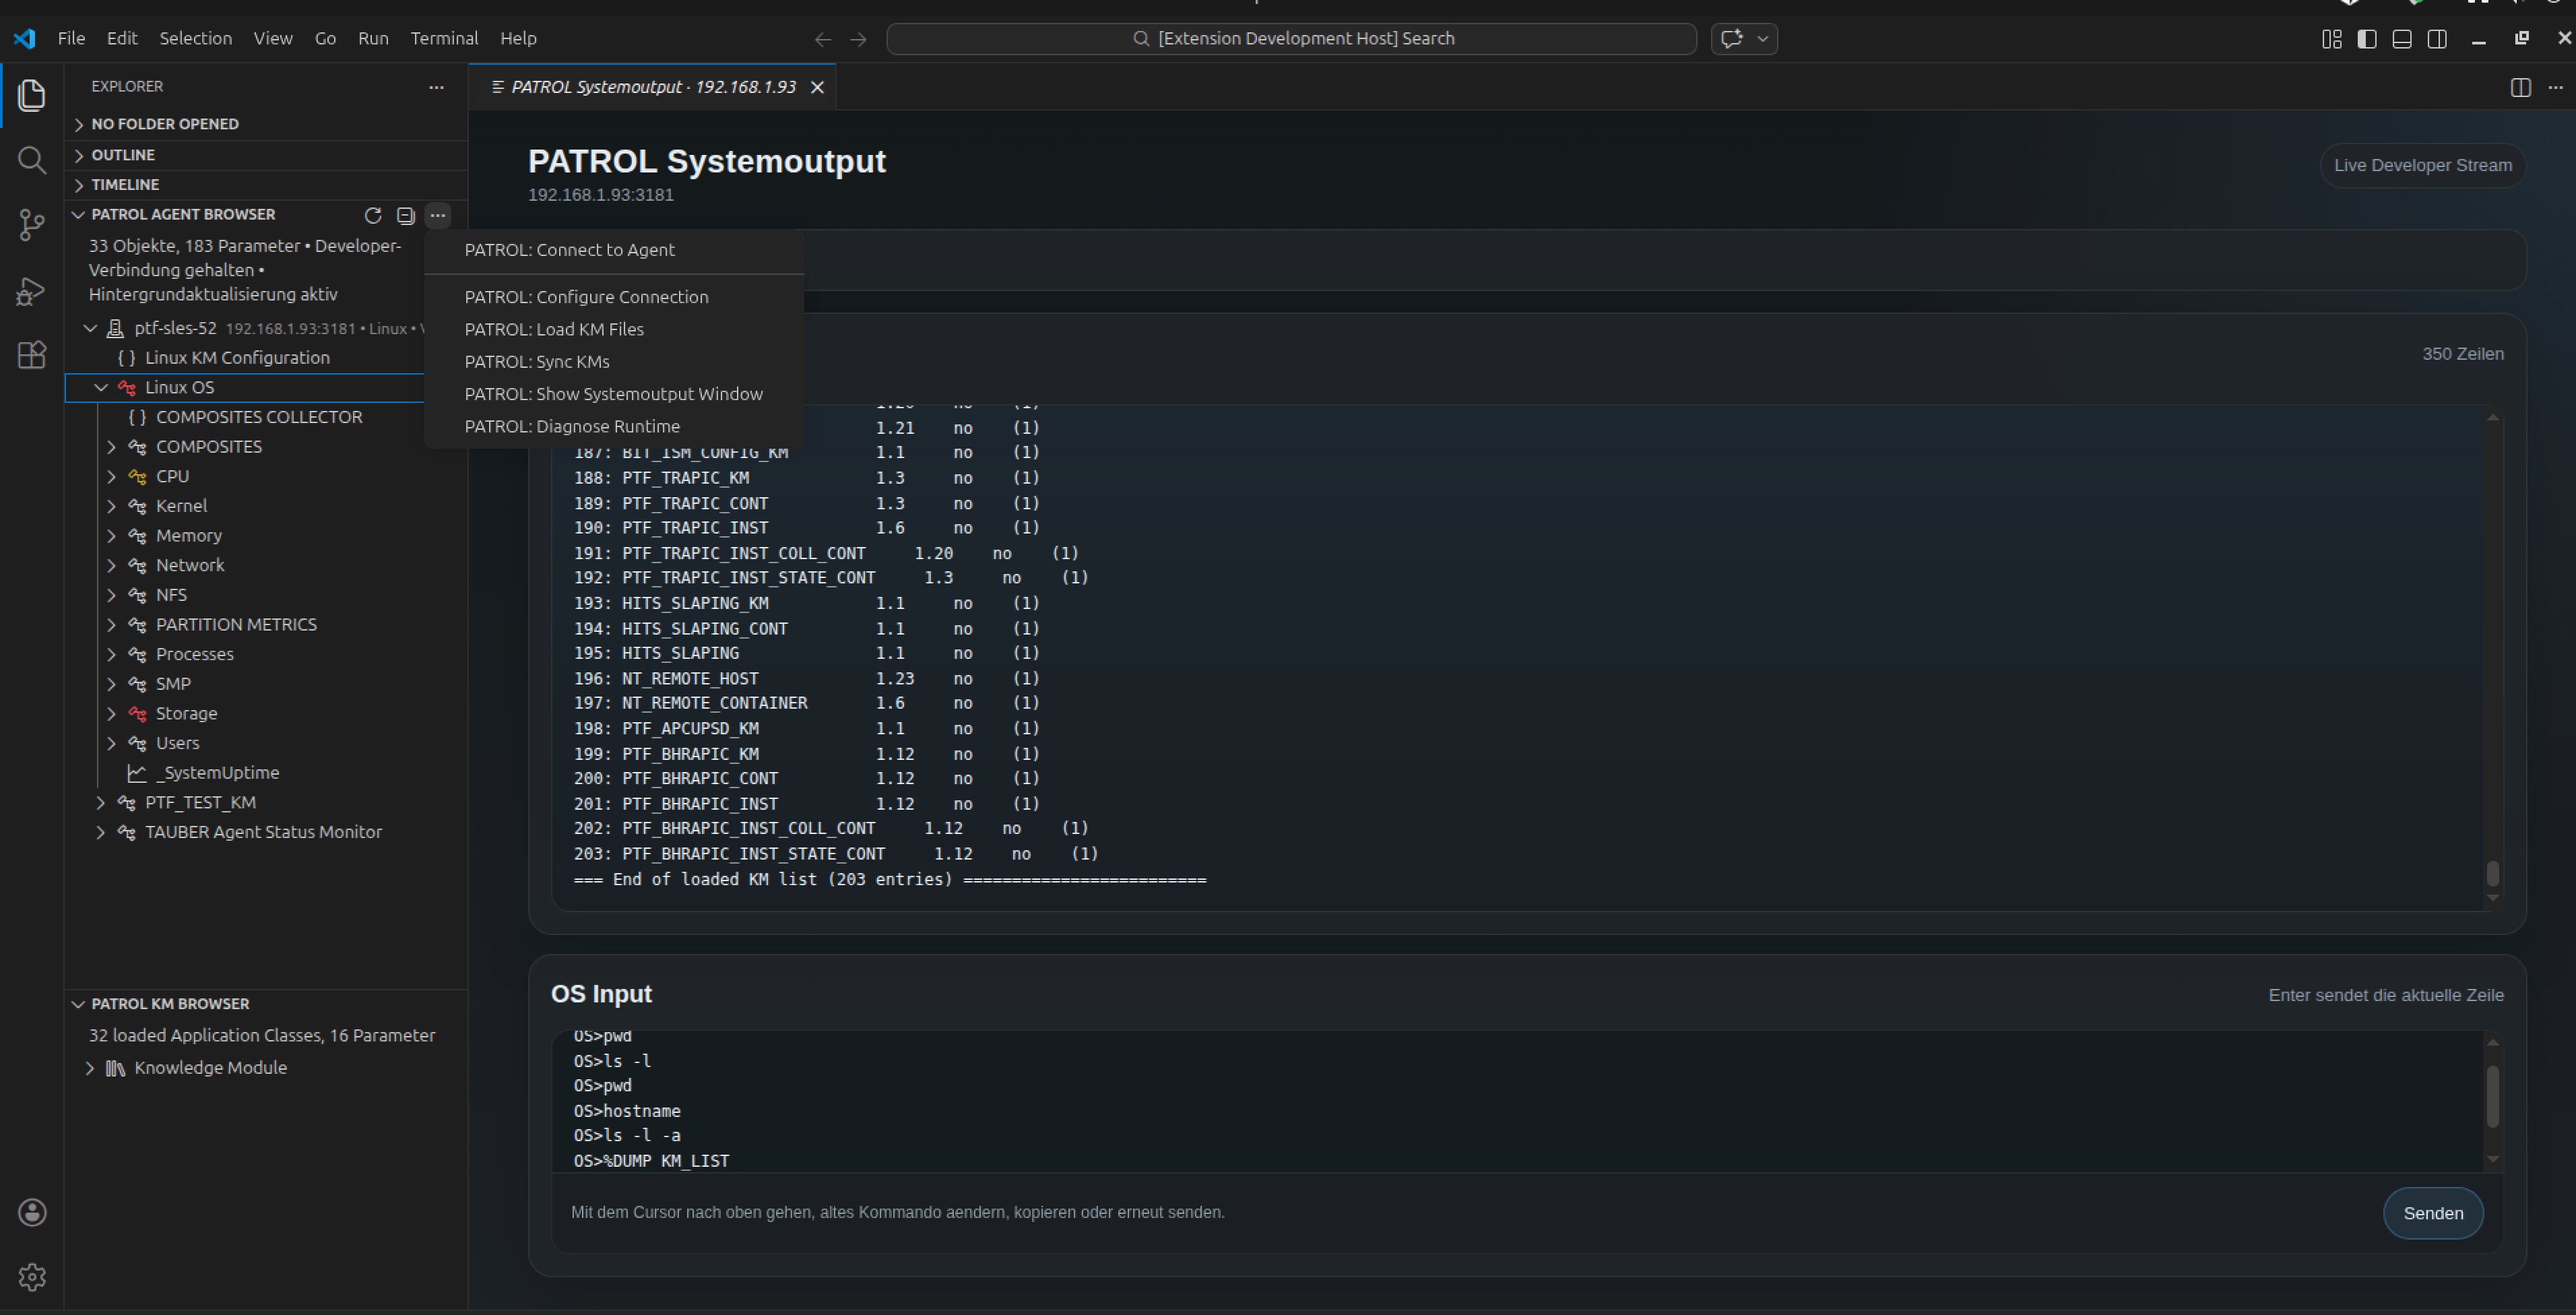Expand the CPU tree node
Image resolution: width=2576 pixels, height=1315 pixels.
(112, 476)
